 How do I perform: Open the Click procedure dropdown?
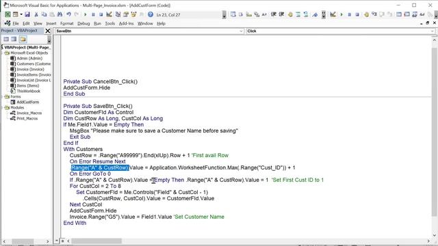click(x=432, y=31)
